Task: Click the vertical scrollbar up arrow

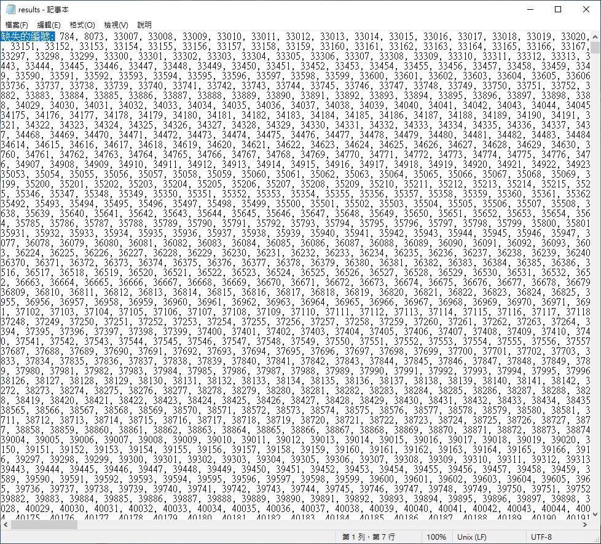Action: pos(595,37)
